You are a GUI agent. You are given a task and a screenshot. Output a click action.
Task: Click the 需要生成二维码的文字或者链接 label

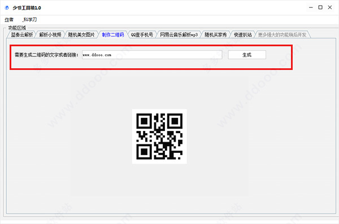pyautogui.click(x=46, y=55)
